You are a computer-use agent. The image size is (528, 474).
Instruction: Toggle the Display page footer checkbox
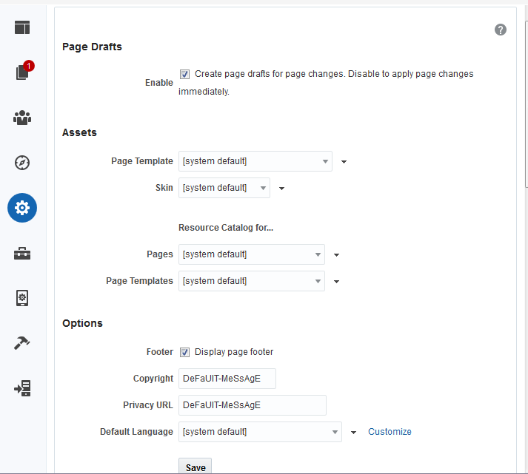click(x=184, y=352)
